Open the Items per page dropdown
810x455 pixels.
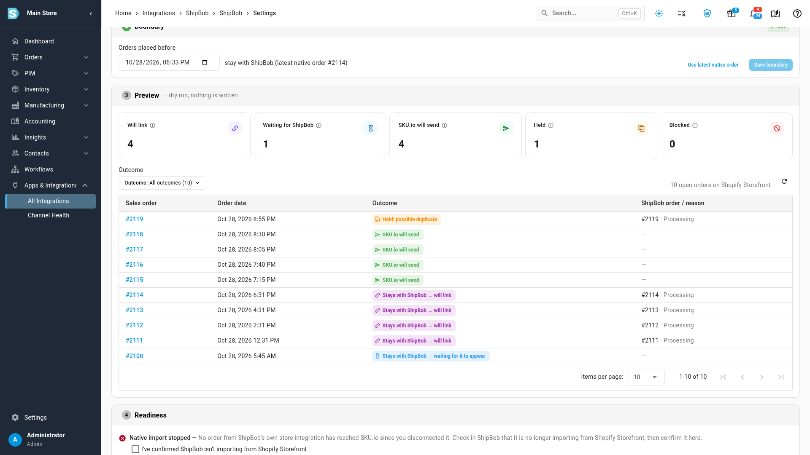pyautogui.click(x=645, y=377)
